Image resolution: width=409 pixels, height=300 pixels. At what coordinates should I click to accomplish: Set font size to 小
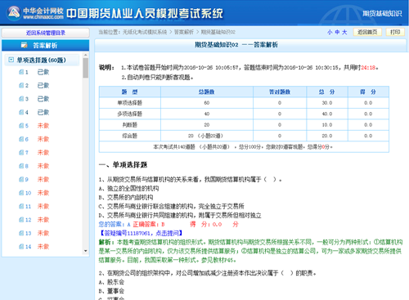click(x=330, y=32)
